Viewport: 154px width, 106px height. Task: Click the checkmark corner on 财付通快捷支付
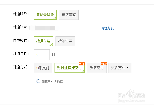tap(83, 71)
